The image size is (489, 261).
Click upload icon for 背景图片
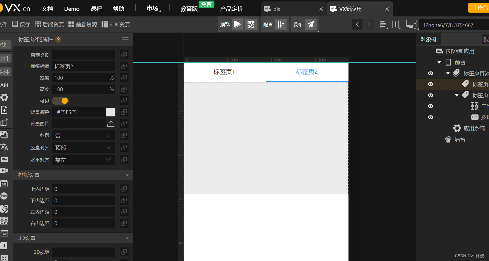point(111,124)
